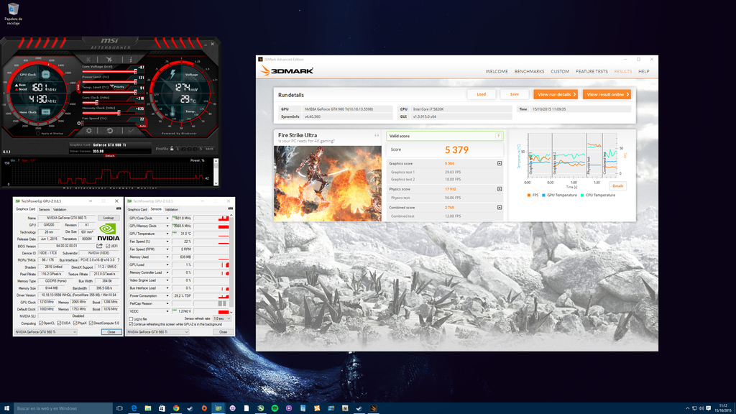Select Afterburner profile slot 5

201,149
